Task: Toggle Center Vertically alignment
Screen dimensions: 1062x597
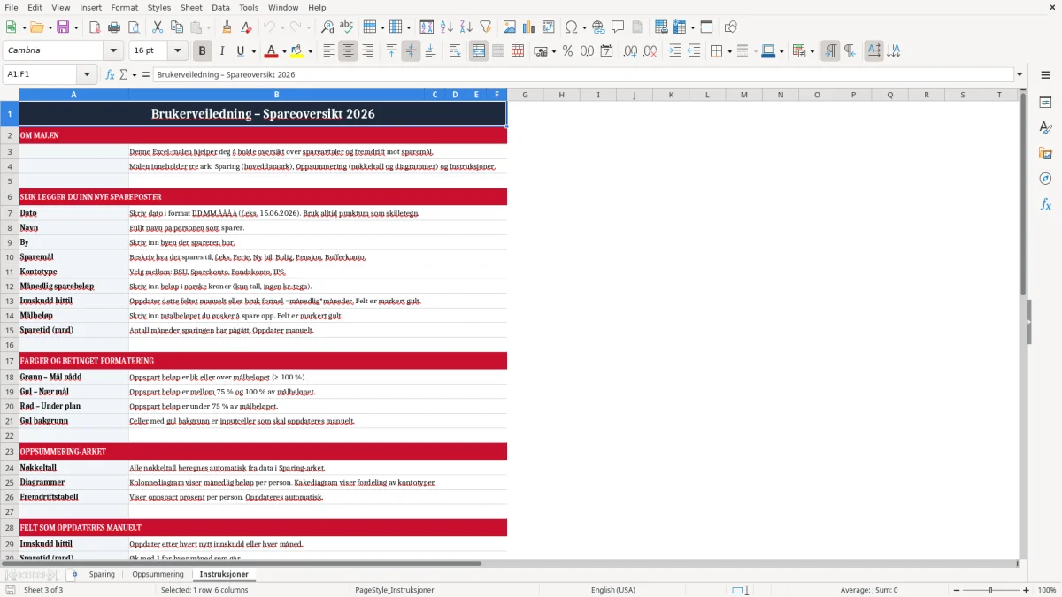Action: [411, 51]
